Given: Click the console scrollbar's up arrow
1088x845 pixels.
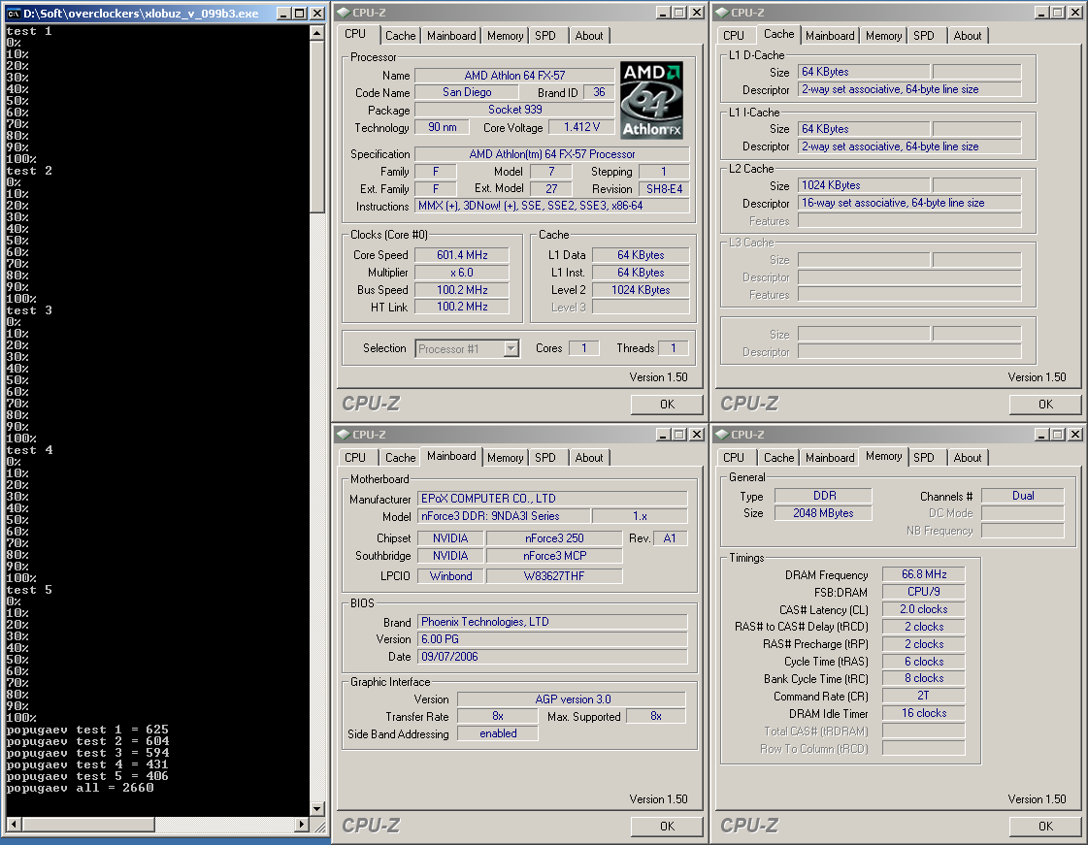Looking at the screenshot, I should tap(316, 33).
